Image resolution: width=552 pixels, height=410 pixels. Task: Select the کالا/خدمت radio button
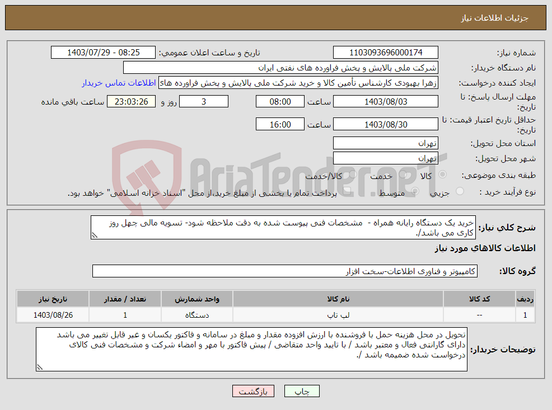tap(353, 175)
